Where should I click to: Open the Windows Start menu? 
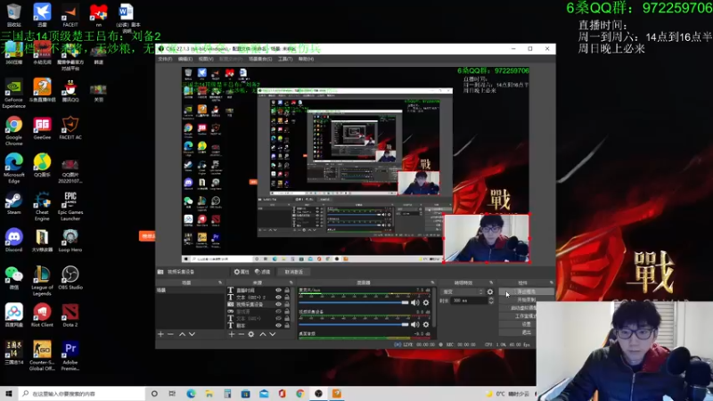[9, 394]
